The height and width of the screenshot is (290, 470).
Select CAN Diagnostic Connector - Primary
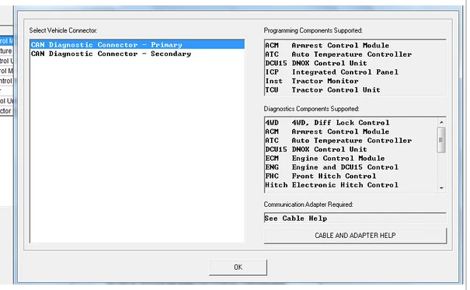pyautogui.click(x=138, y=44)
